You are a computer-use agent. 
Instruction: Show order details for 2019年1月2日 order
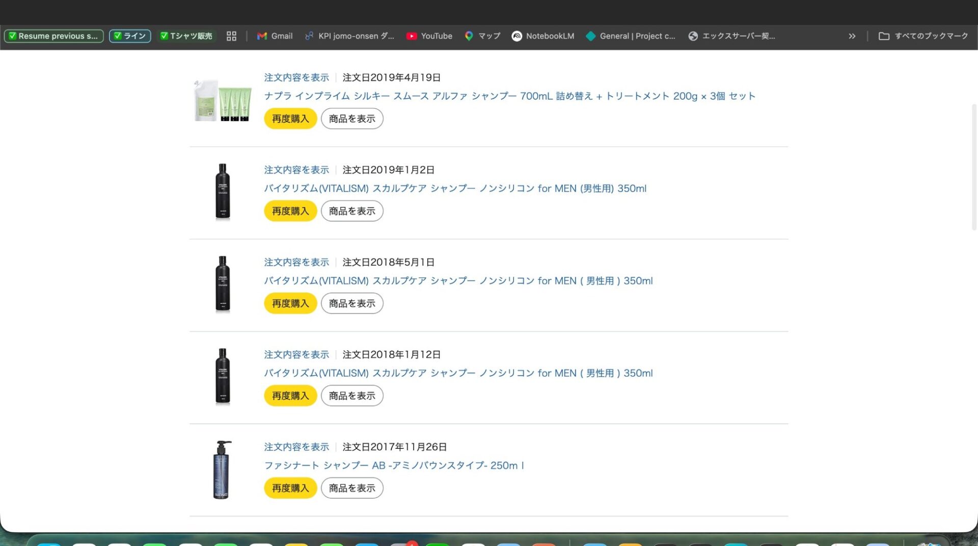pos(296,170)
